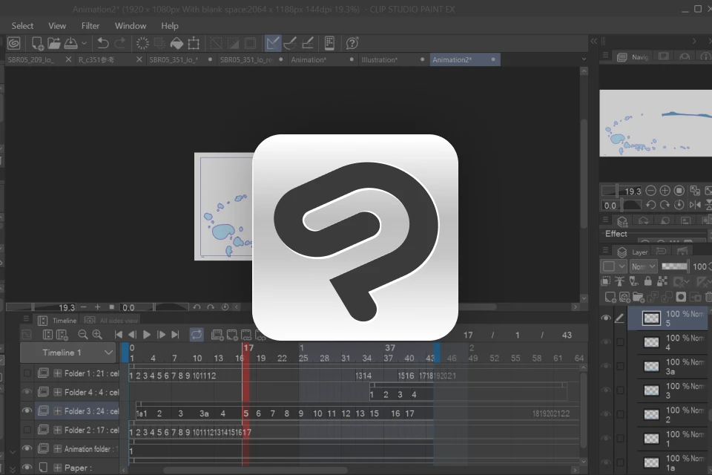Click the Fill bucket icon
Image resolution: width=712 pixels, height=475 pixels.
pos(177,43)
